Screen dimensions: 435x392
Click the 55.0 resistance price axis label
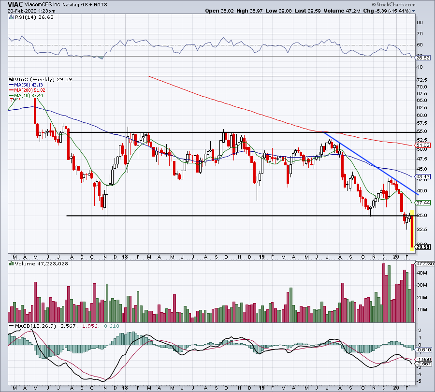pyautogui.click(x=421, y=131)
